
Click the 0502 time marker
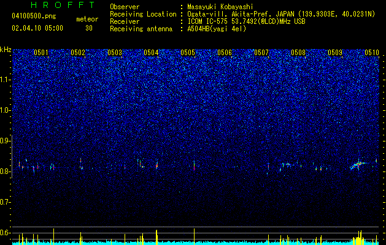[x=78, y=52]
